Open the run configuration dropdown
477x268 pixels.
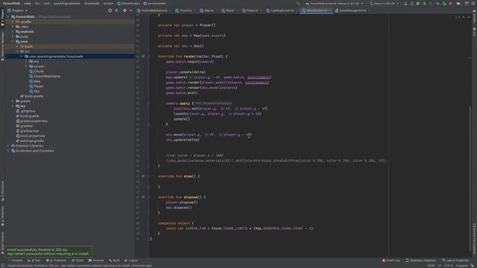coord(335,3)
